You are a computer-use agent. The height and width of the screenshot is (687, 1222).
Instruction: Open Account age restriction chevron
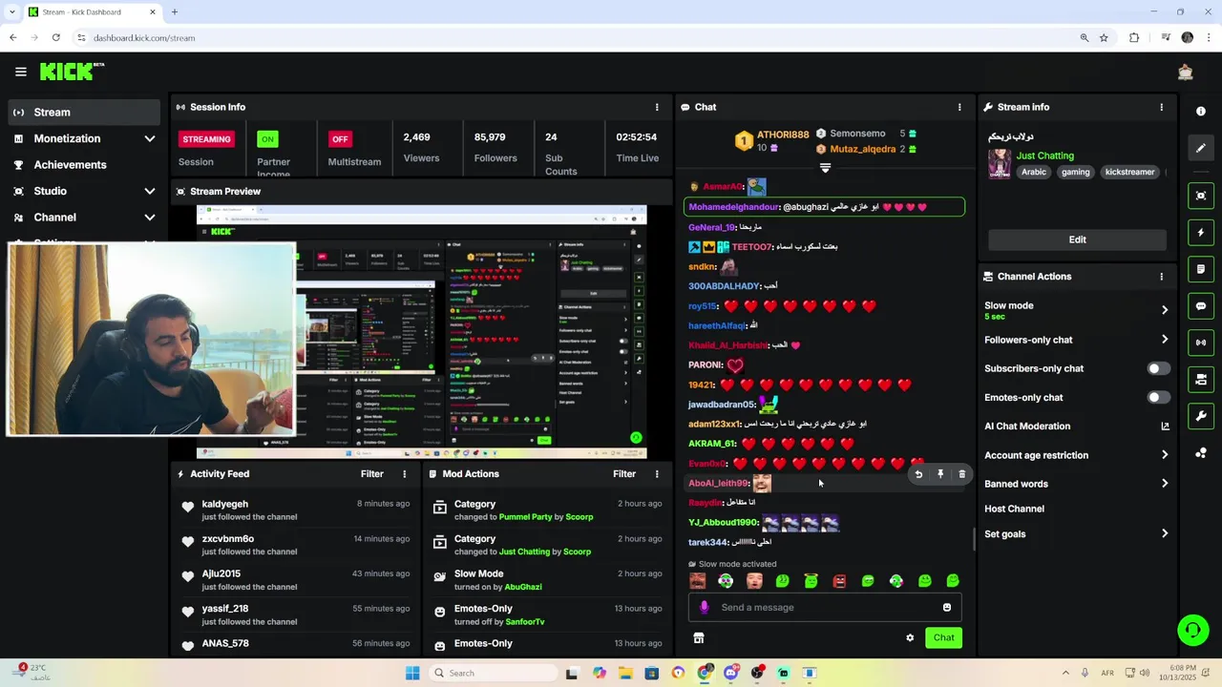(1164, 455)
